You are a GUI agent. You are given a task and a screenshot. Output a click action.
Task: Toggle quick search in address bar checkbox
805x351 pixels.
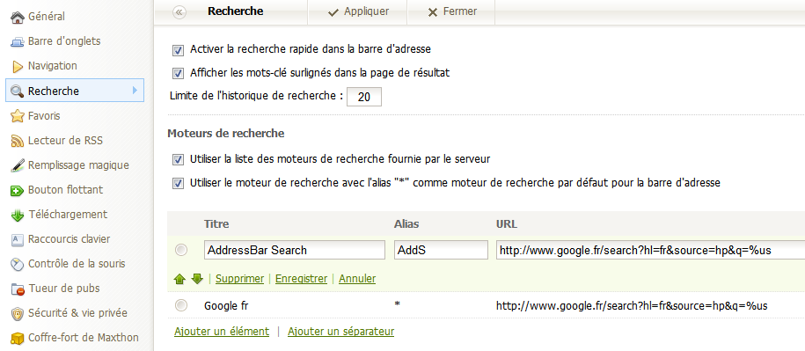pos(178,50)
